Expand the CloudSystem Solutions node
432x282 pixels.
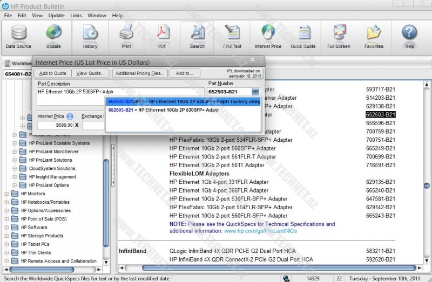(x=15, y=168)
